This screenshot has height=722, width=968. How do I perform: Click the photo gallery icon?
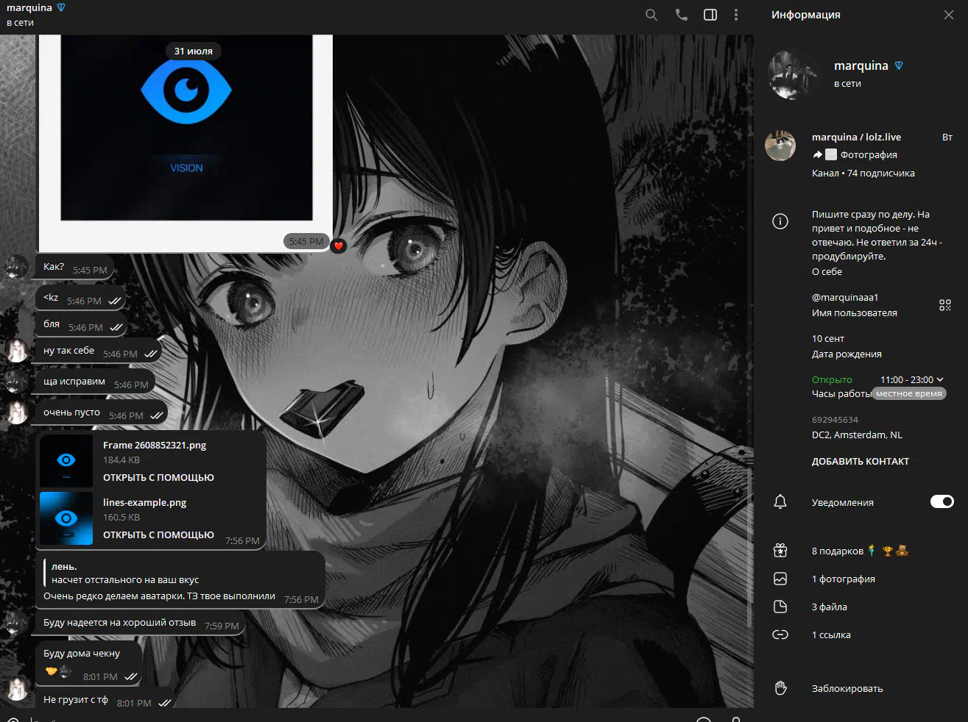coord(780,579)
